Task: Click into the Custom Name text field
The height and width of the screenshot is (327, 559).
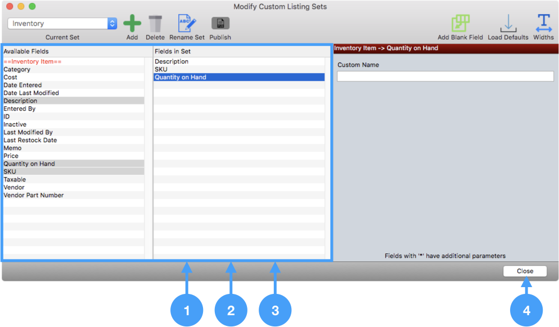Action: pos(445,76)
